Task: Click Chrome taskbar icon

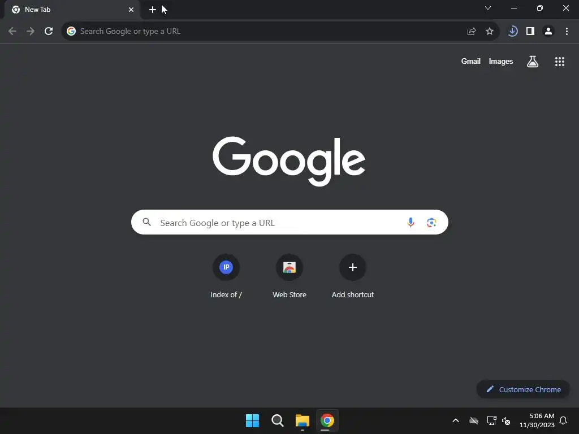Action: tap(327, 420)
